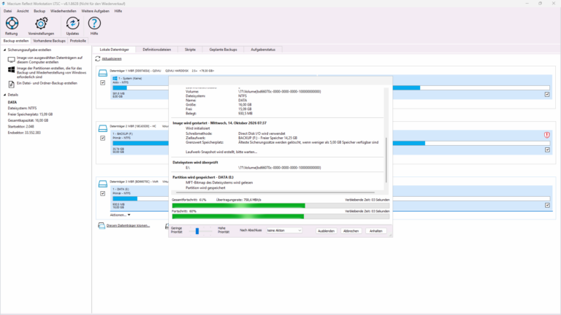
Task: Collapse the Details section
Action: click(4, 95)
